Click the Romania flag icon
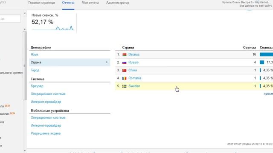This screenshot has width=273, height=153. coord(124,78)
